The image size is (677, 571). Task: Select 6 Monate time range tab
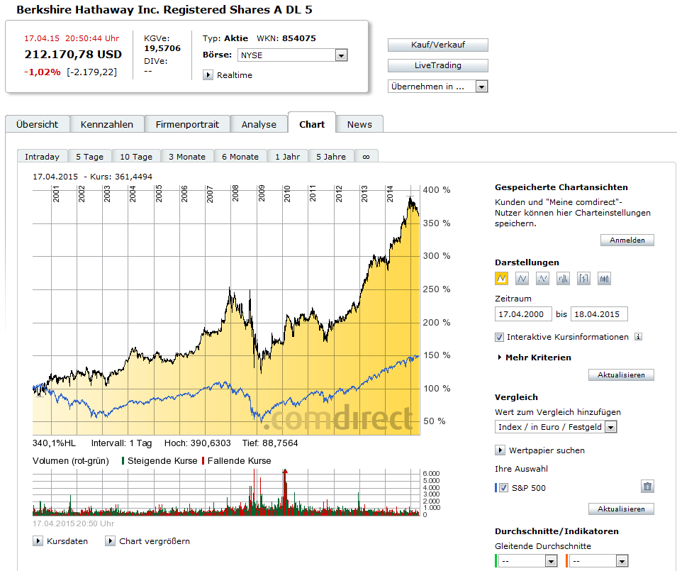(240, 156)
